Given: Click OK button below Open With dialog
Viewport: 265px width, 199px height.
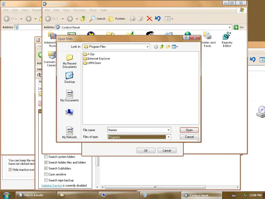Looking at the screenshot, I should 146,151.
